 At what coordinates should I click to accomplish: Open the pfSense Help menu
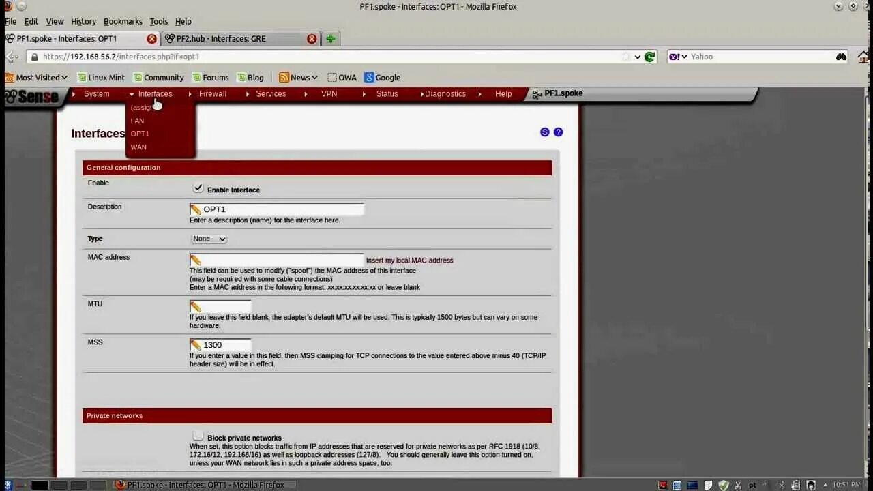[x=503, y=94]
